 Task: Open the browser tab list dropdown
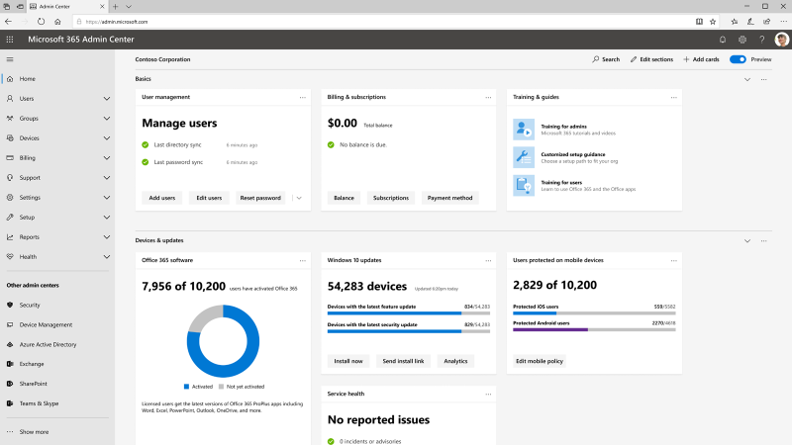tap(129, 7)
